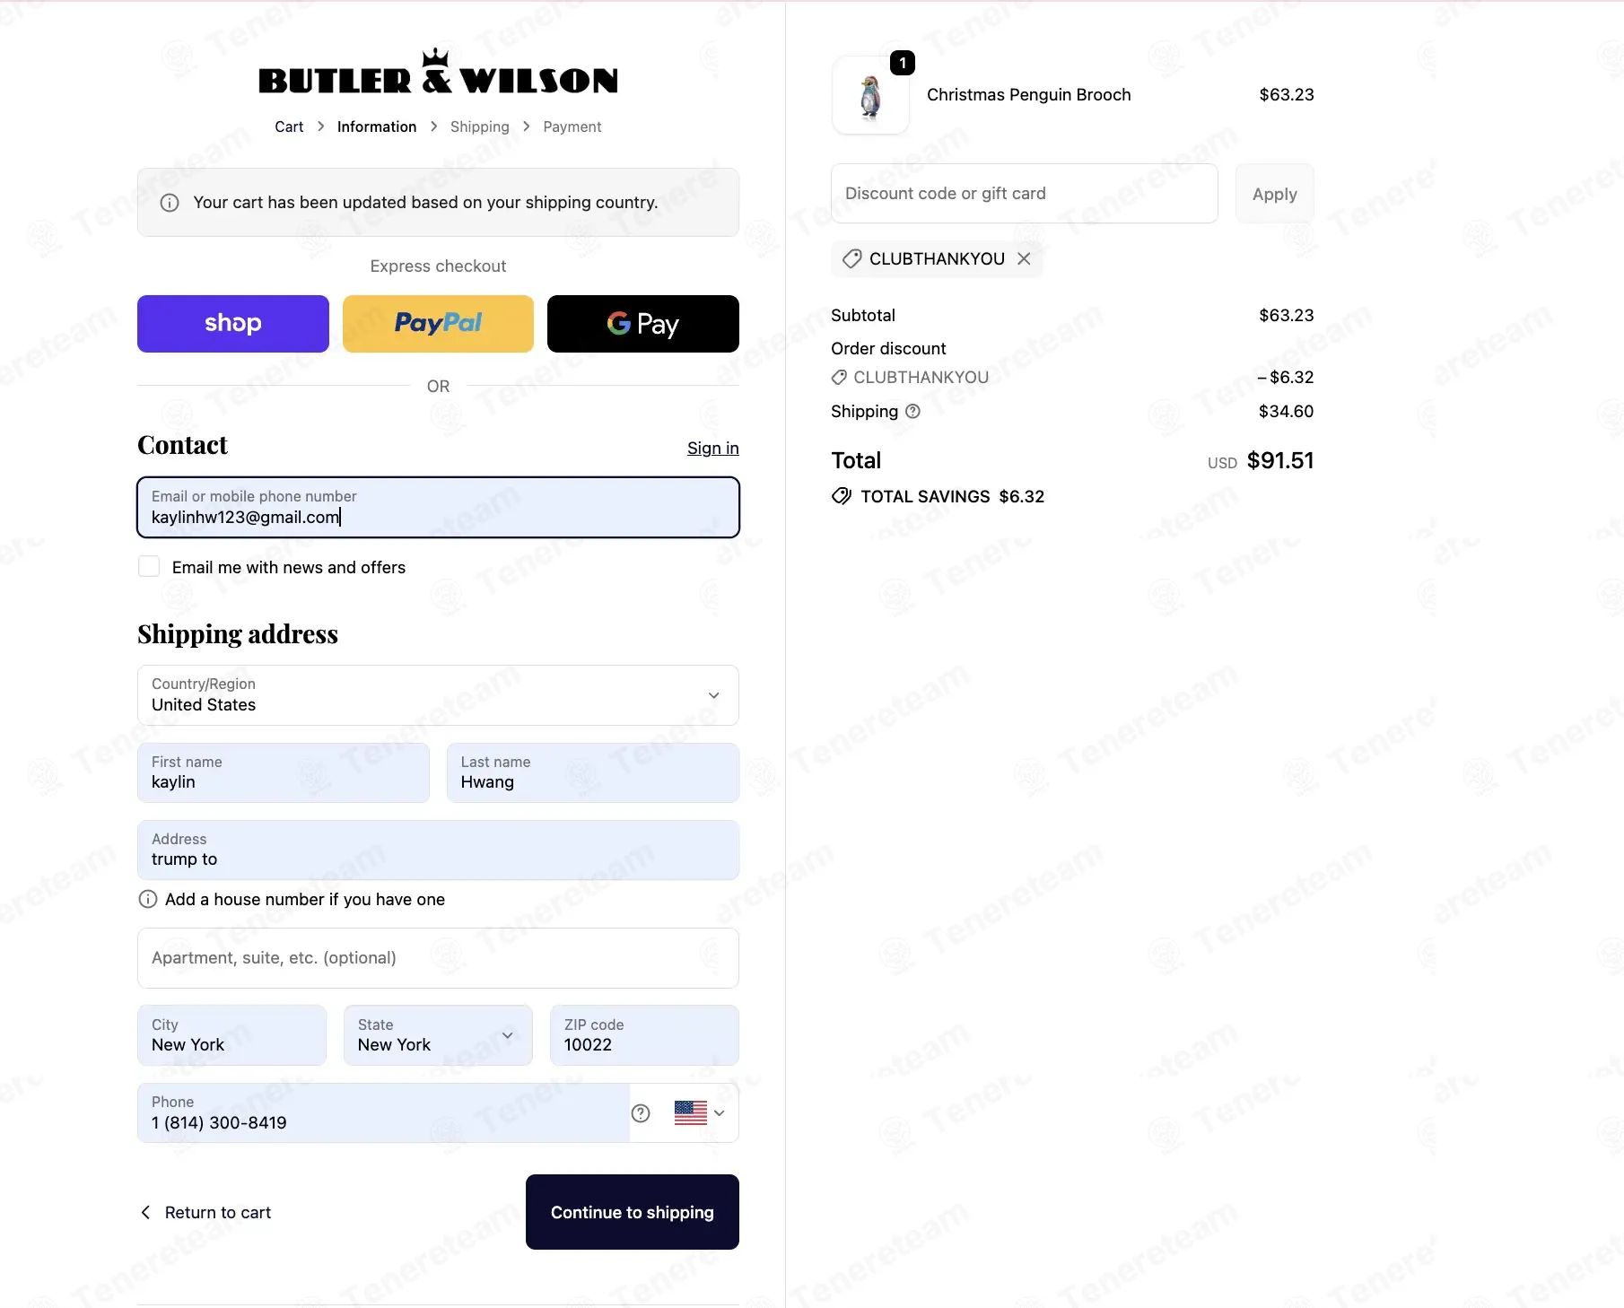Screen dimensions: 1624x1308
Task: Click the total amount $91.51
Action: [x=1280, y=460]
